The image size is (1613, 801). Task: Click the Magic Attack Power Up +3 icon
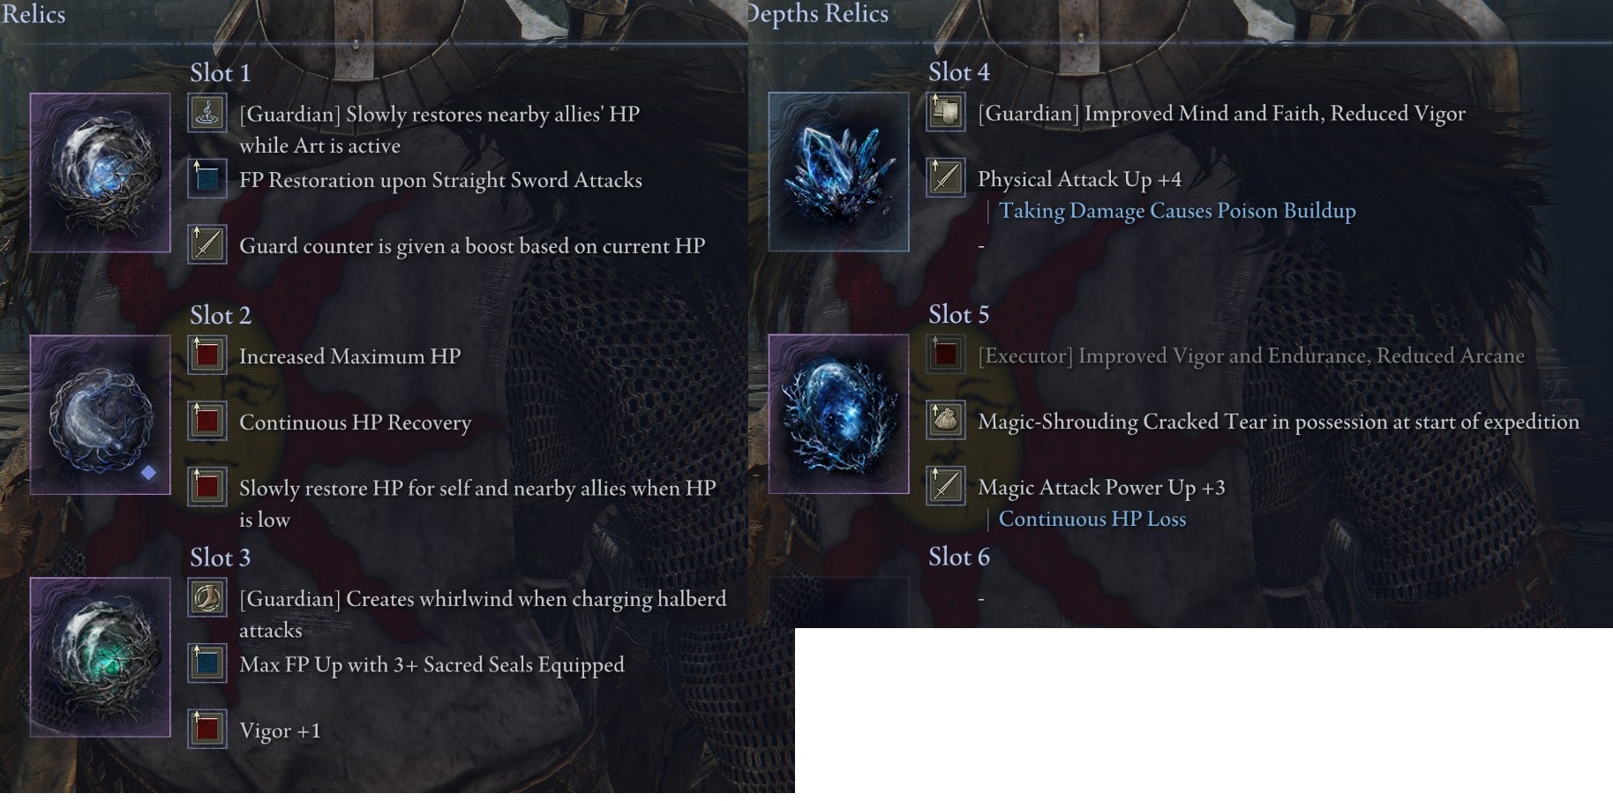[x=946, y=486]
